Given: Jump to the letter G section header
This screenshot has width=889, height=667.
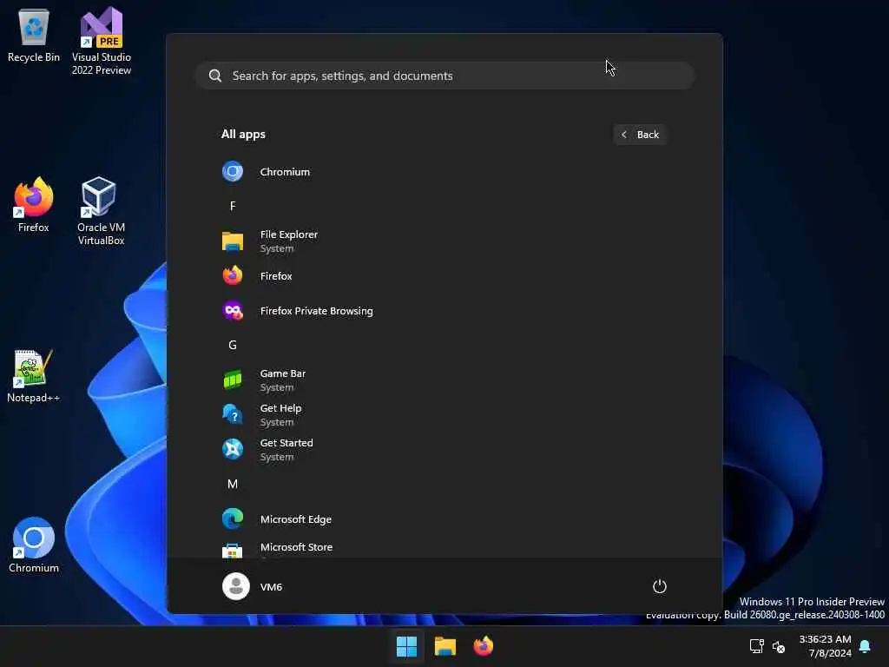Looking at the screenshot, I should pyautogui.click(x=233, y=345).
